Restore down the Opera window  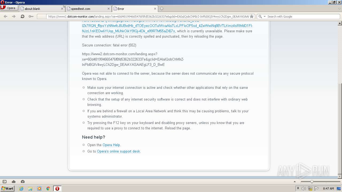334,2
